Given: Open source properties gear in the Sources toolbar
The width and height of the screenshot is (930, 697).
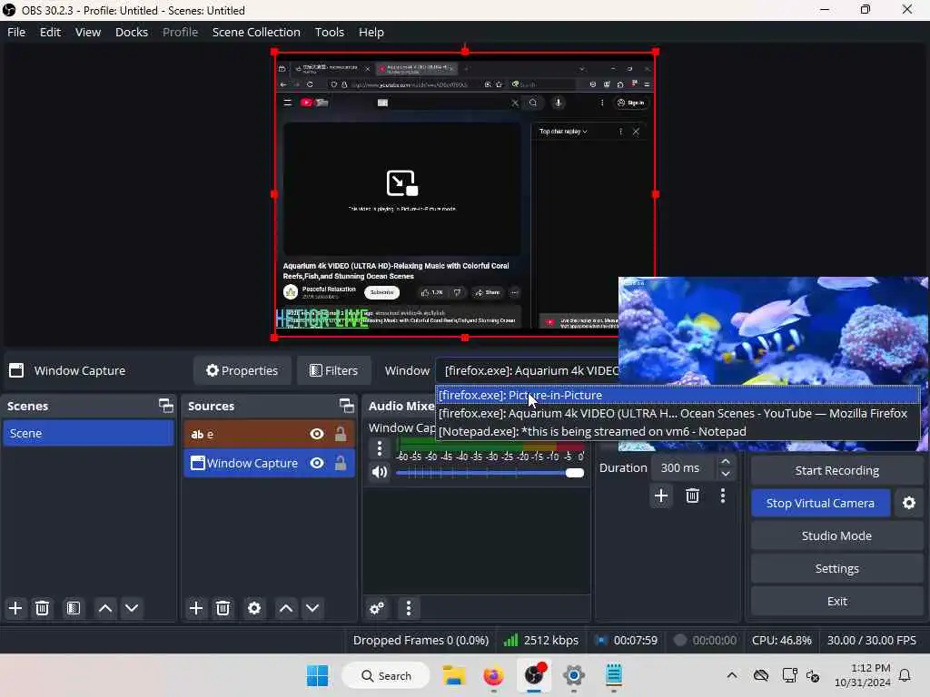Looking at the screenshot, I should click(x=254, y=608).
